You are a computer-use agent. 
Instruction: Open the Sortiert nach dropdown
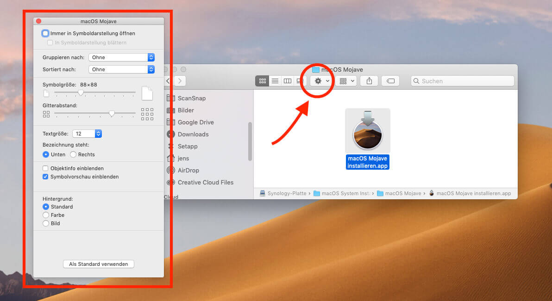pyautogui.click(x=121, y=69)
